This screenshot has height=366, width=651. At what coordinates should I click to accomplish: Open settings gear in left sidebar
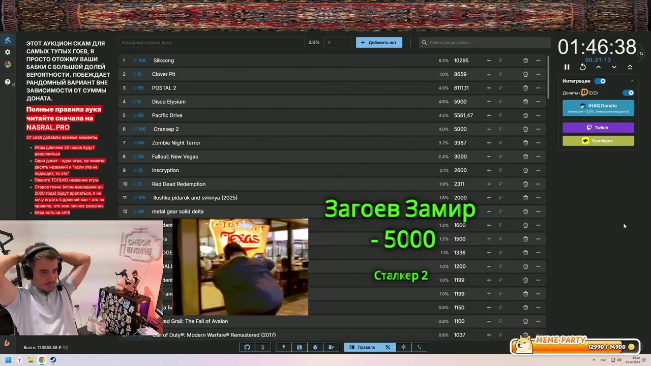(x=7, y=52)
